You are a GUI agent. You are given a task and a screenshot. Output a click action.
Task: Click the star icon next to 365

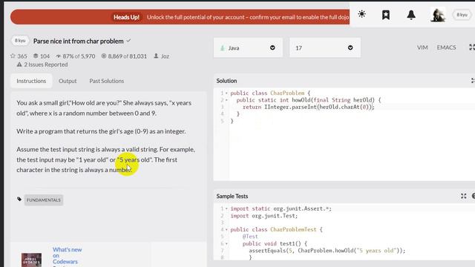(x=13, y=56)
